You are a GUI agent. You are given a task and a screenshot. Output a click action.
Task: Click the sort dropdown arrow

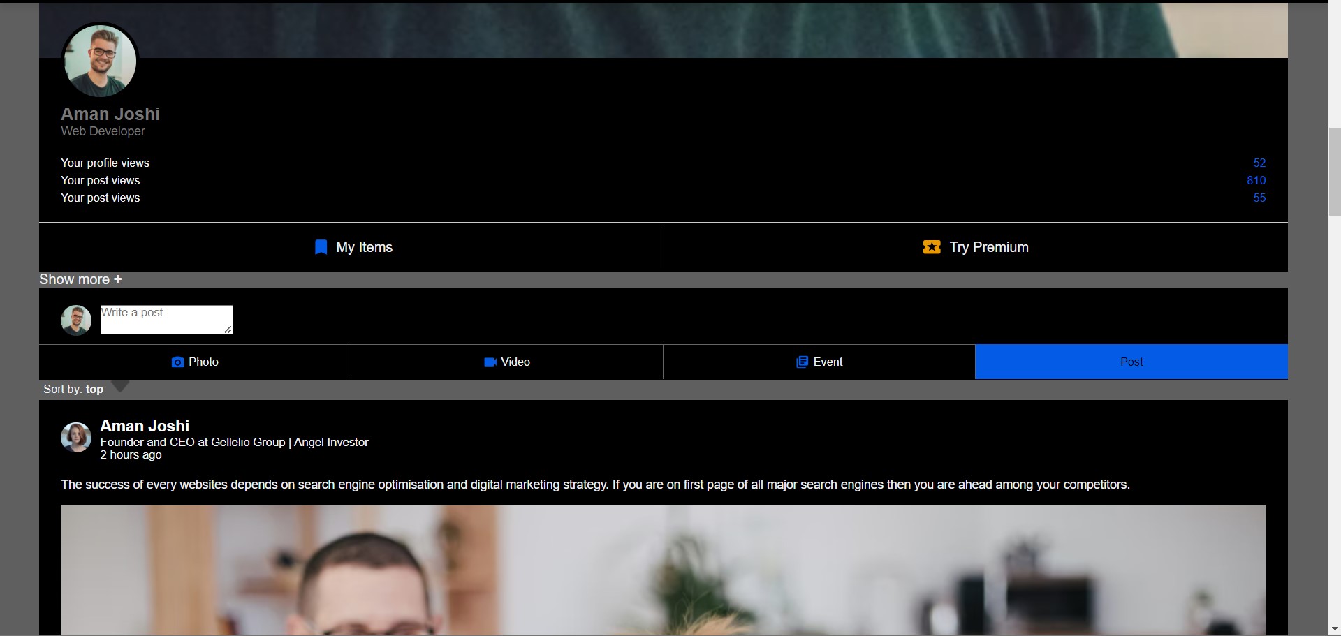[120, 386]
